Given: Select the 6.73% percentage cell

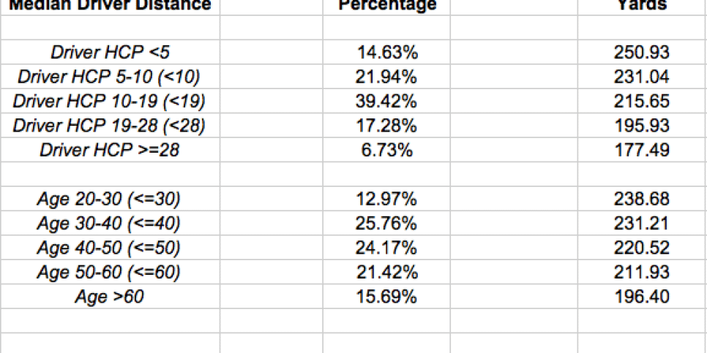Looking at the screenshot, I should [386, 150].
